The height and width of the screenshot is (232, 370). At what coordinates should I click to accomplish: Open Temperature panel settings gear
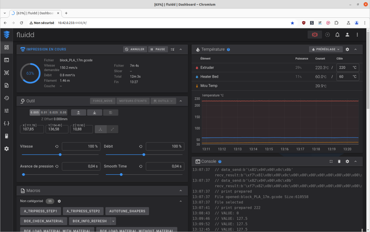pos(347,49)
